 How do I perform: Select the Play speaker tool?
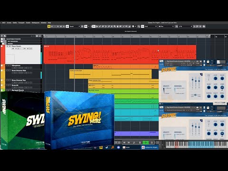[127, 27]
